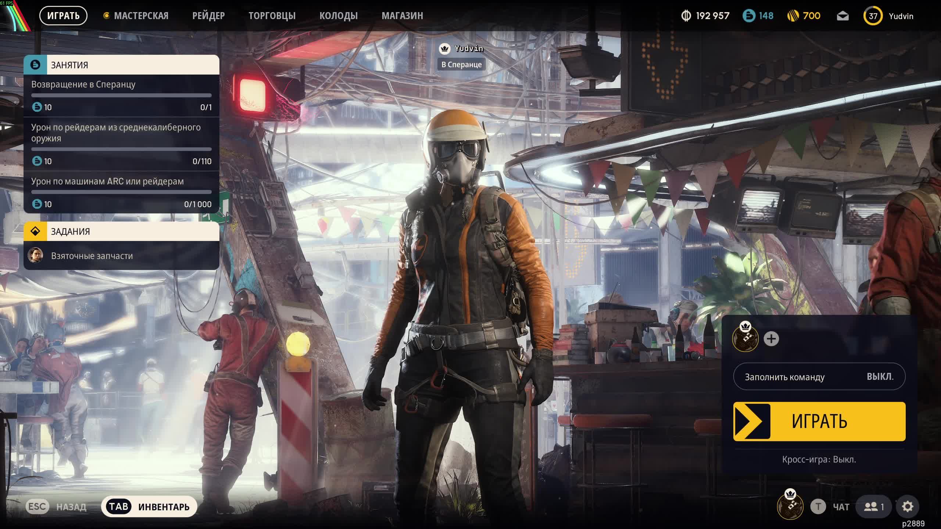Open the mailbox envelope icon
Viewport: 941px width, 529px height.
coord(842,16)
